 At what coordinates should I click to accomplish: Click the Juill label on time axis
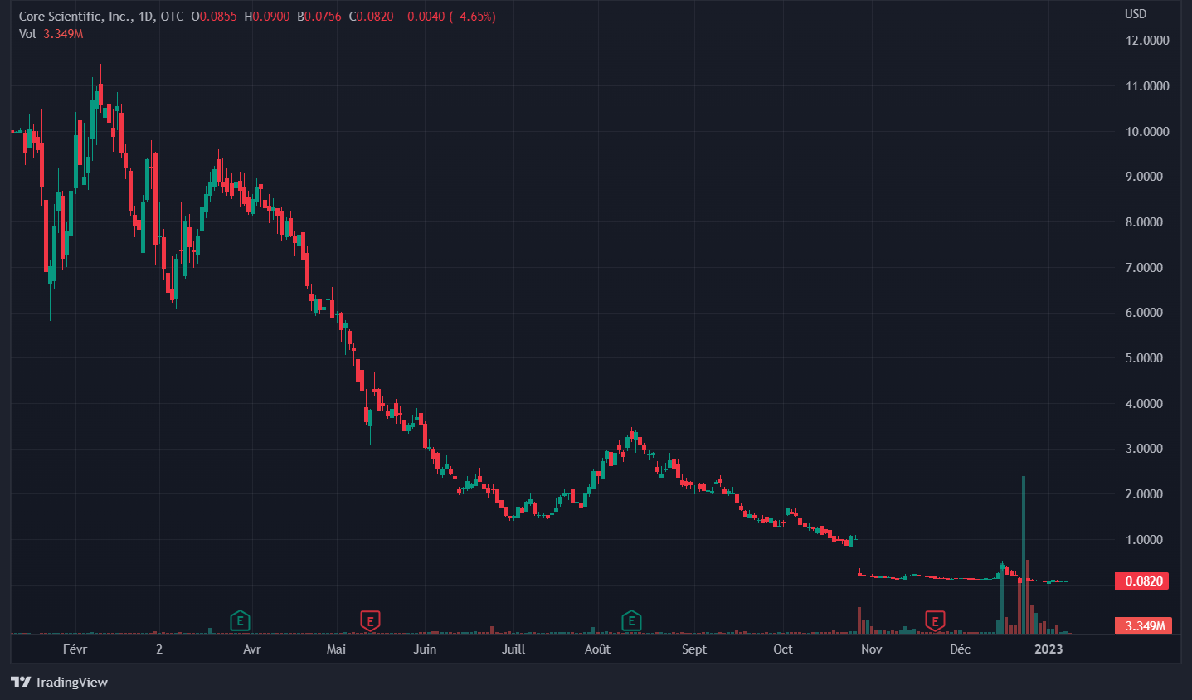coord(513,649)
